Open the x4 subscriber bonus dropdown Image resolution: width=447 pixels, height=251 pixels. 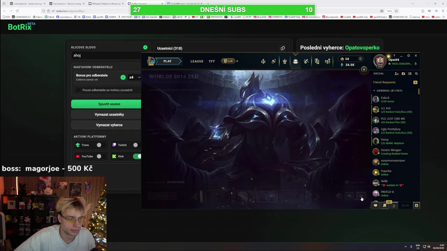tap(135, 77)
